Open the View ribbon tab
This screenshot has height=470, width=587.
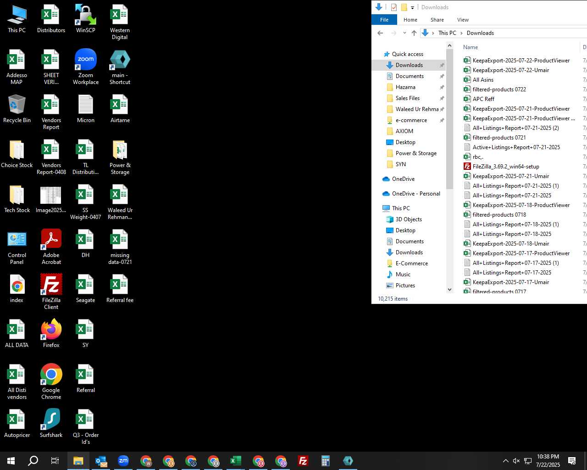coord(463,20)
